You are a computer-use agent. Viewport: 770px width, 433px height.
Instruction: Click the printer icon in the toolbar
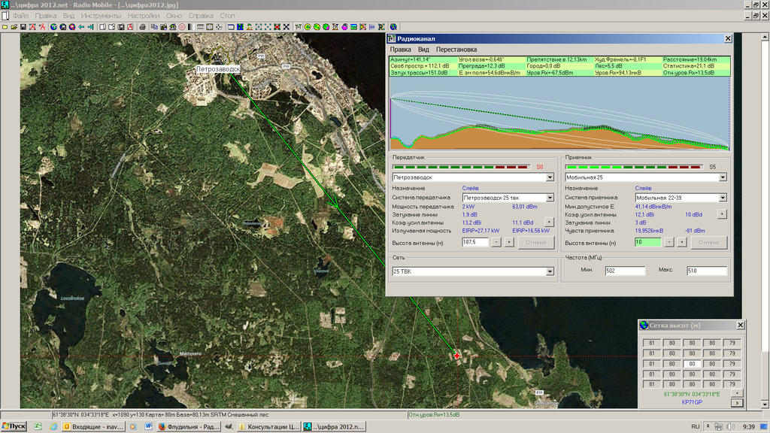point(143,27)
